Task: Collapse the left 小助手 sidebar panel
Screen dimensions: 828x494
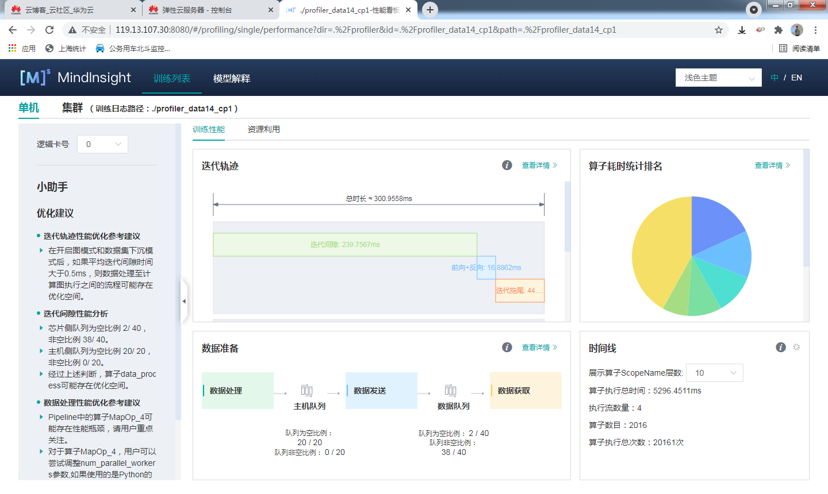Action: (x=184, y=301)
